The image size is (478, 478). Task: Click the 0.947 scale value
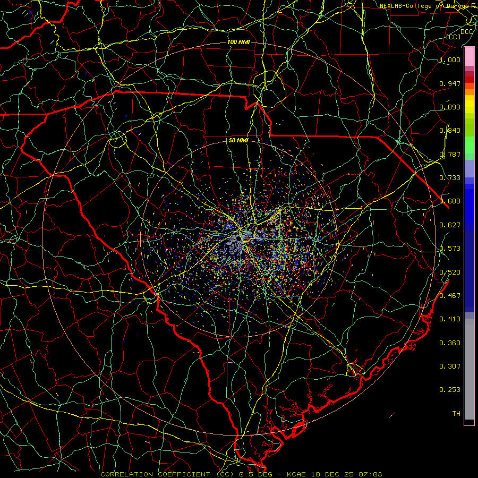point(450,83)
